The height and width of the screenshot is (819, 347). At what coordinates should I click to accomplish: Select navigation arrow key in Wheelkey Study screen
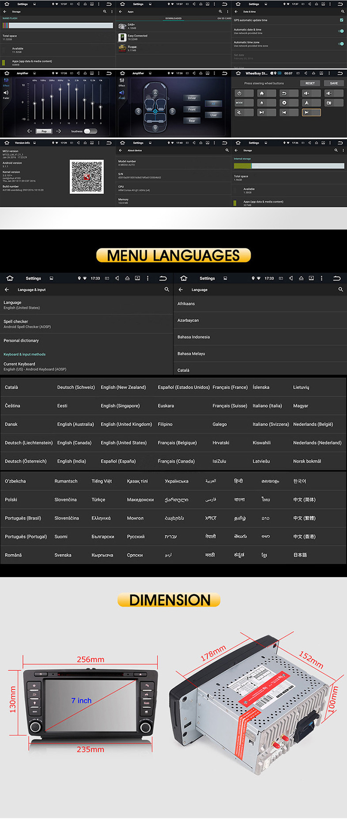311,103
